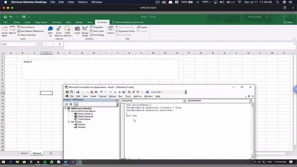Collapse Microsoft Excel Objects folder
Viewport: 297px width, 167px height.
coord(69,111)
